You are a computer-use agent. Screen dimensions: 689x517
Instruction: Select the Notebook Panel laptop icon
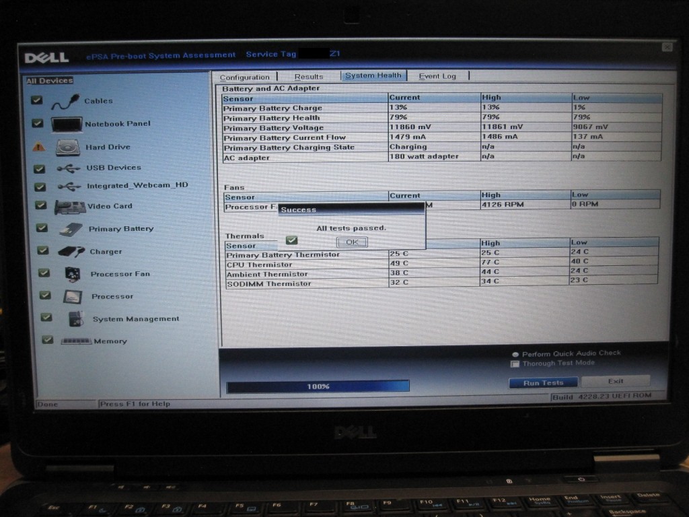pyautogui.click(x=67, y=125)
